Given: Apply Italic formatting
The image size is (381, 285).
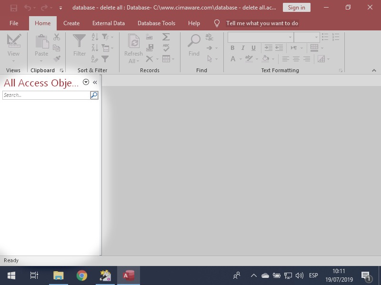Looking at the screenshot, I should (243, 48).
